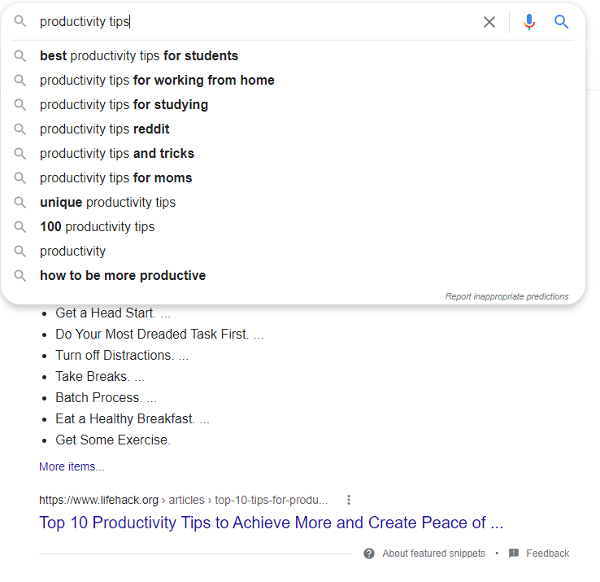Pick the 'productivity tips reddit' suggestion

click(x=293, y=129)
